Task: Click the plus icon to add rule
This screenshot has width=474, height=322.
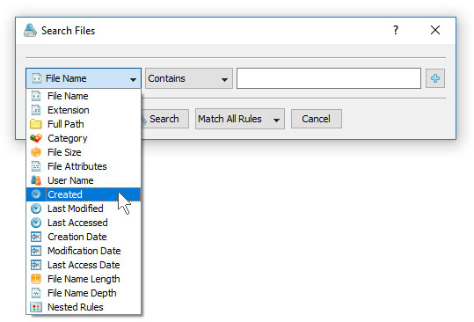Action: (x=435, y=78)
